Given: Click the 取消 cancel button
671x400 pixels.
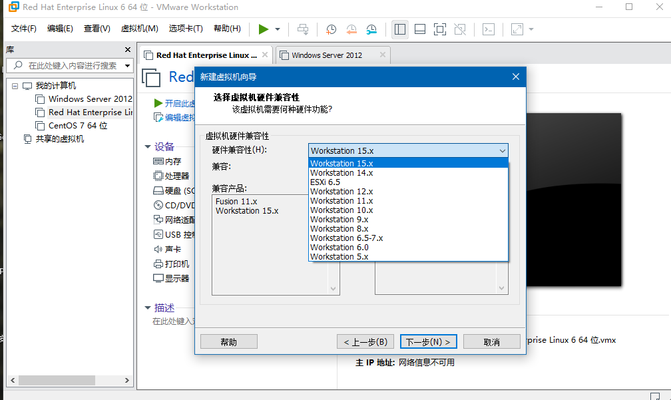Looking at the screenshot, I should (x=492, y=342).
